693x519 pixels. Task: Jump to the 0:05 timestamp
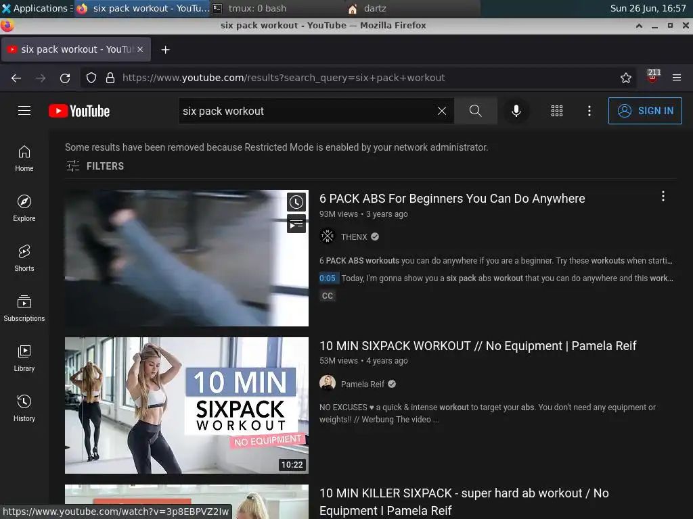click(328, 278)
